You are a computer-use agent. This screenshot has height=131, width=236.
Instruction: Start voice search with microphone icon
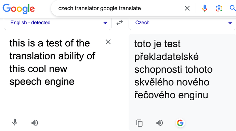pos(205,8)
